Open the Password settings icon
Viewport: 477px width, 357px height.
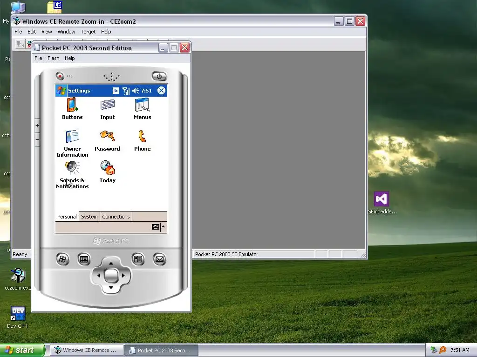107,140
